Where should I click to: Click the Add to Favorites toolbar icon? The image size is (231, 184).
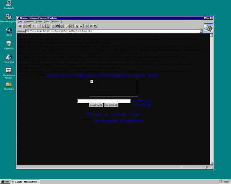click(x=72, y=26)
